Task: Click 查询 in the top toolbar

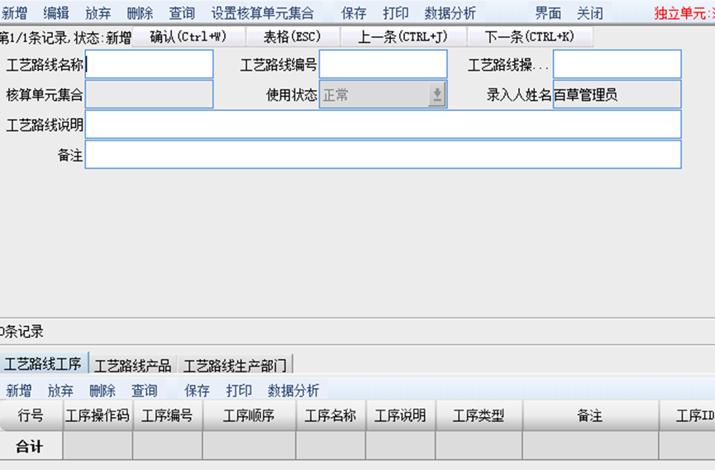Action: (x=182, y=13)
